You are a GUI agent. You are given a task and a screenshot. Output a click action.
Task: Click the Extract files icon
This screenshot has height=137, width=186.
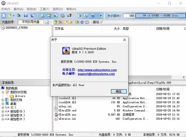click(77, 22)
